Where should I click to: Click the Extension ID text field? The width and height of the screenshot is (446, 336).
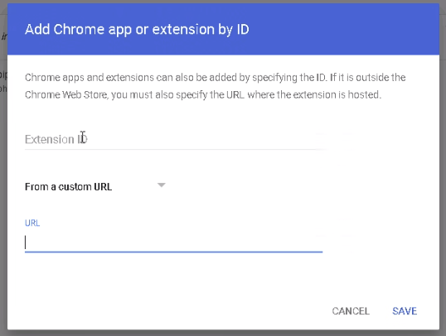(x=173, y=139)
